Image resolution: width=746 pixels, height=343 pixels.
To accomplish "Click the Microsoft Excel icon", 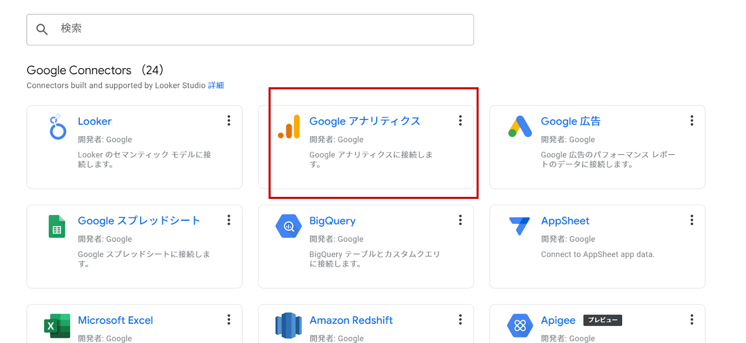I will 57,326.
